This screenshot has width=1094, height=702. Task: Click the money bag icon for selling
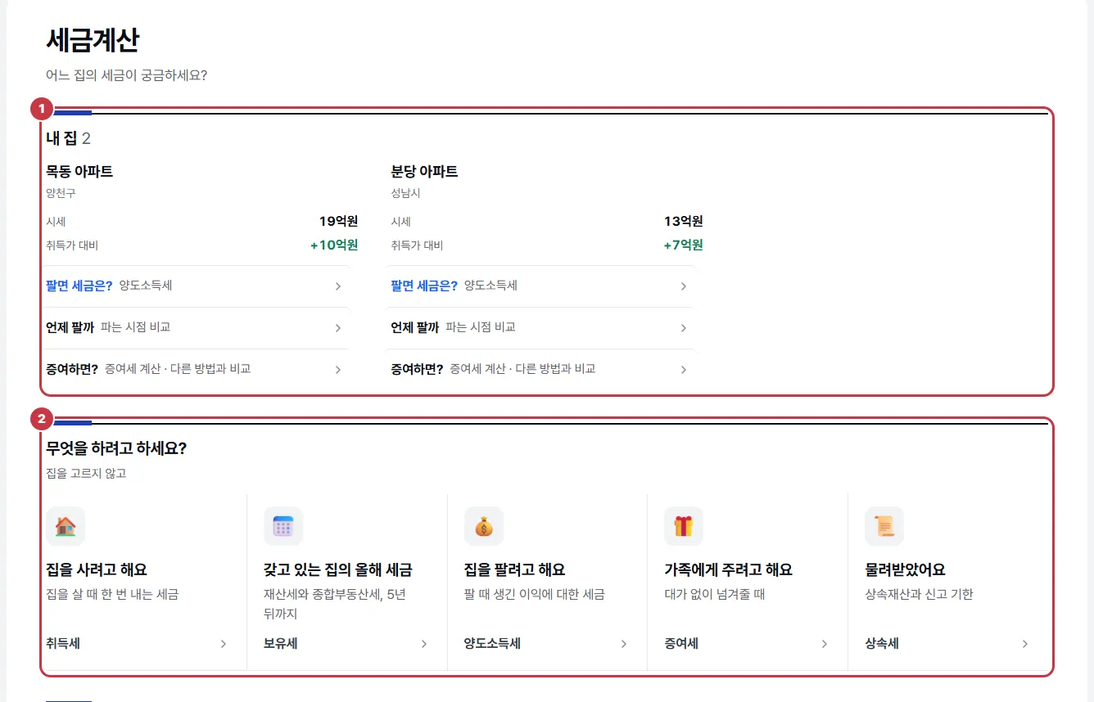[x=484, y=526]
